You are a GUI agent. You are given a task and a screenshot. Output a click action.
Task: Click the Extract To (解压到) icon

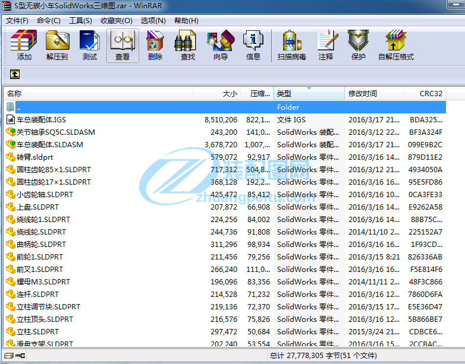(57, 40)
